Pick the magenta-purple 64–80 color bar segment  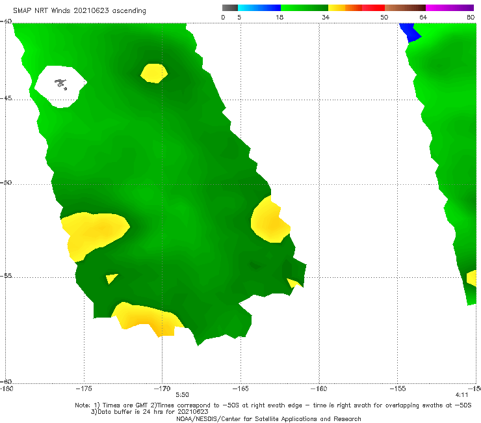[x=450, y=8]
